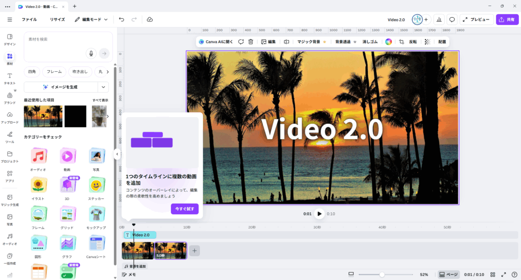Image resolution: width=521 pixels, height=280 pixels.
Task: Expand dropdown arrow beside イメージを生成
Action: point(103,87)
